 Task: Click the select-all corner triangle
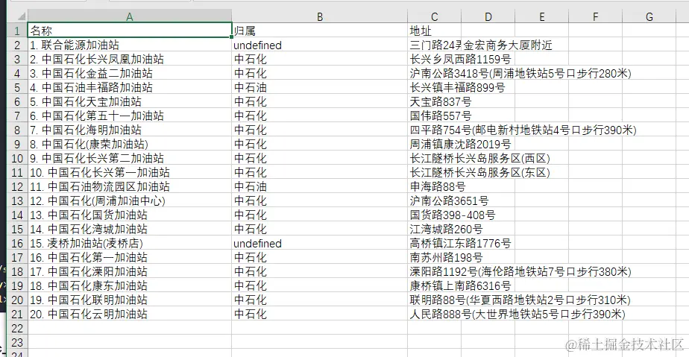pyautogui.click(x=21, y=16)
